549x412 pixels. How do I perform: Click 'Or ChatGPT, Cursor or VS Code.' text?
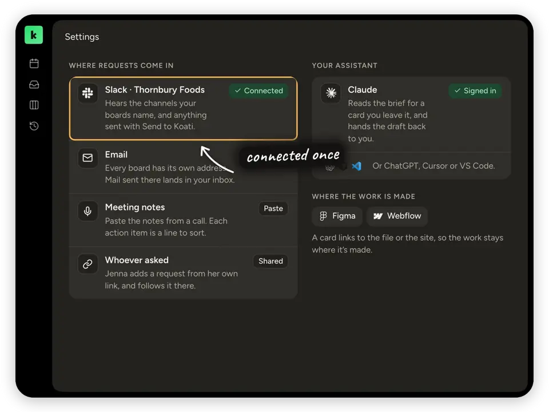pyautogui.click(x=433, y=166)
